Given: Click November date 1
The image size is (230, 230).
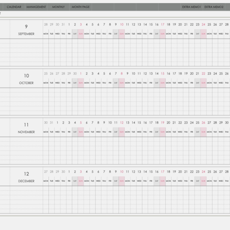Looking at the screenshot, I should [x=57, y=122].
